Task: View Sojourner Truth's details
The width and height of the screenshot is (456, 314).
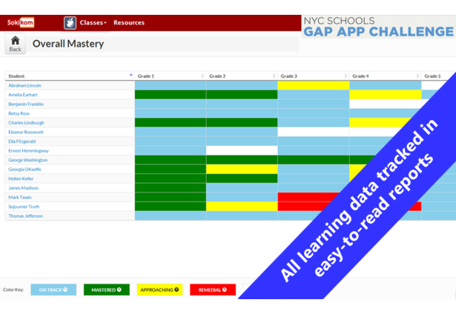Action: pos(24,206)
